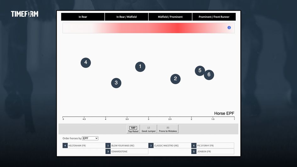Select the Prominent / Front Runner tab
297x167 pixels.
tap(214, 17)
